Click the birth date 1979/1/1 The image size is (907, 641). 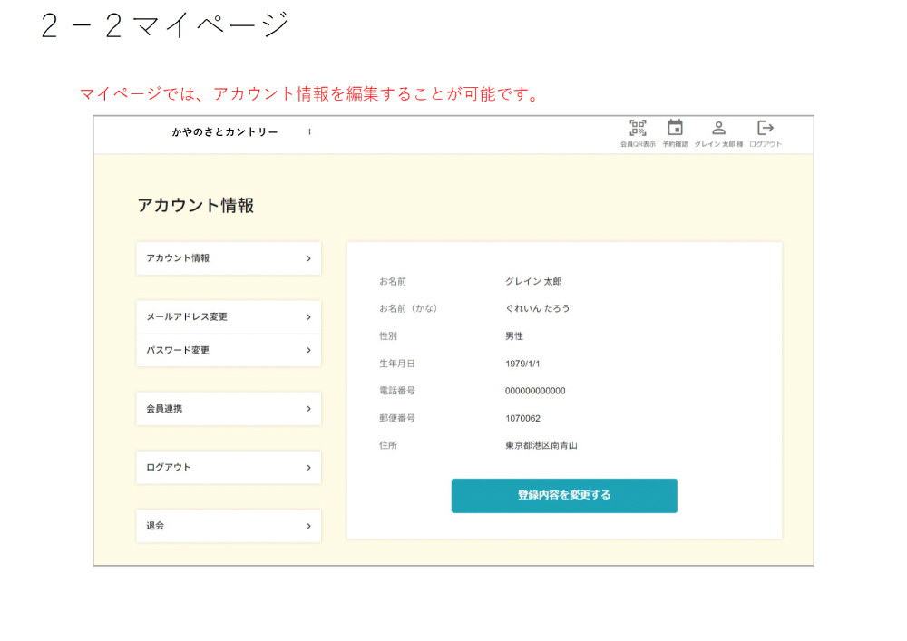point(522,364)
